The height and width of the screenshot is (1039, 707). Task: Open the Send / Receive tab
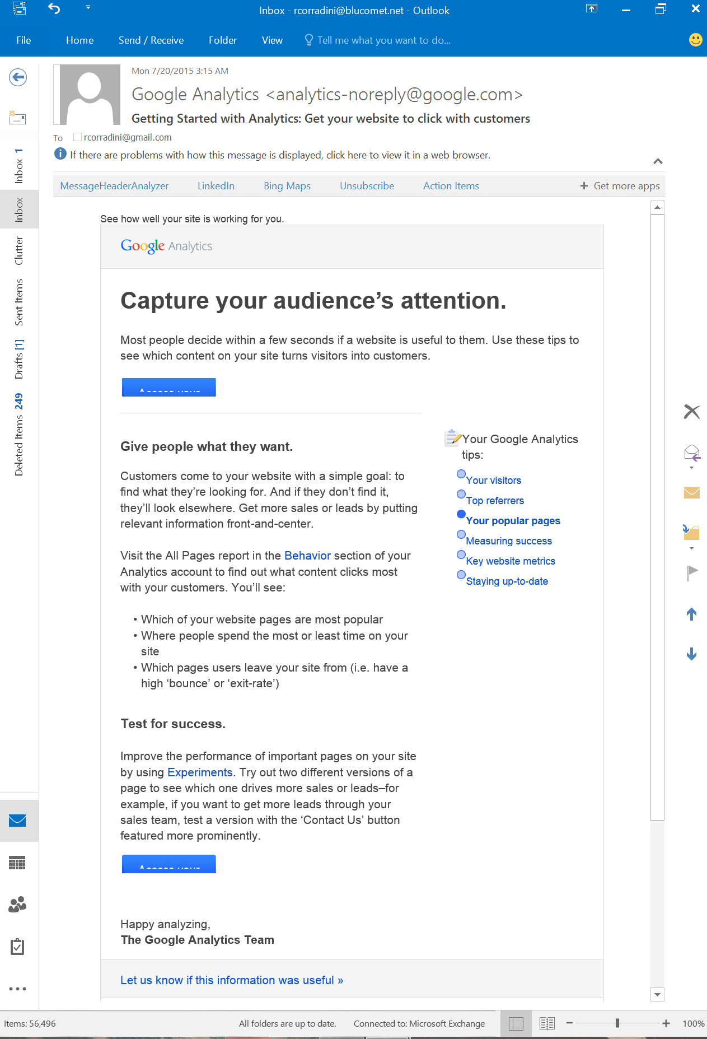coord(151,40)
